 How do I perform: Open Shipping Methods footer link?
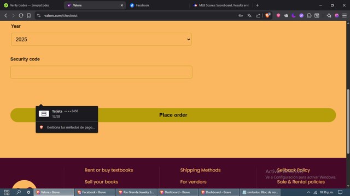click(x=200, y=170)
